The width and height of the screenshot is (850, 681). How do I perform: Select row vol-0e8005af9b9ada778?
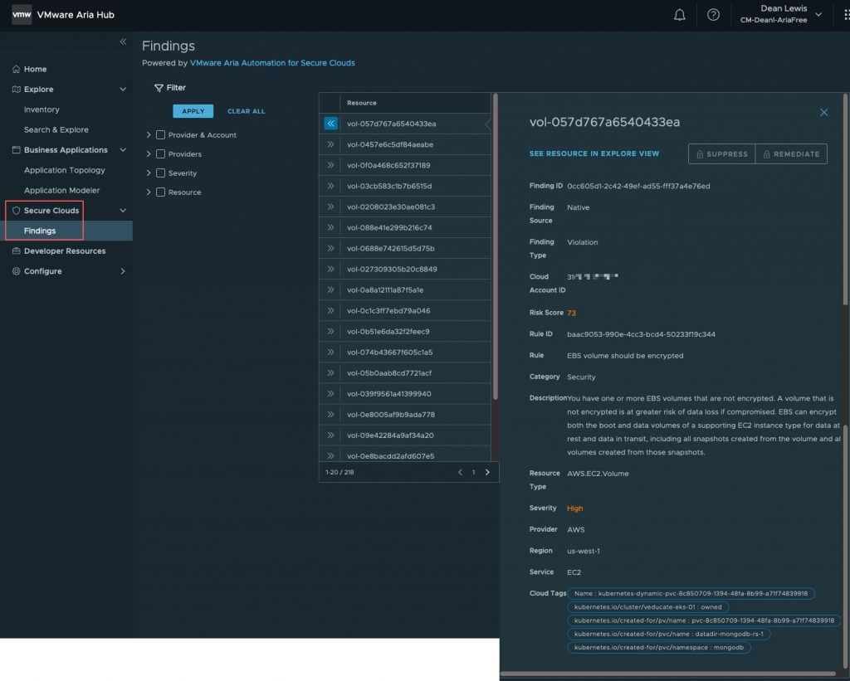[405, 415]
